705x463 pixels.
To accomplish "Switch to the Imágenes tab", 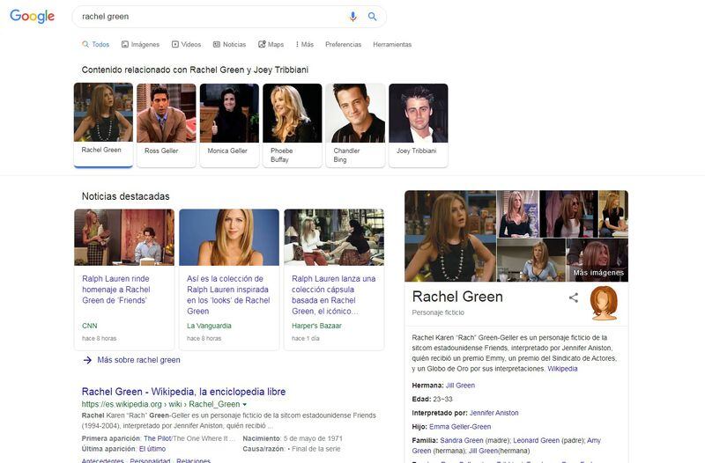I will (x=140, y=45).
